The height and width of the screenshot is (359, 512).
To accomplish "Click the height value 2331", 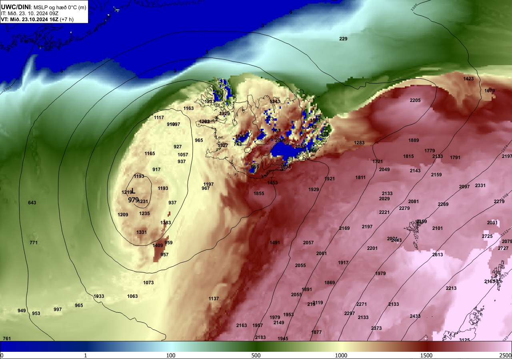I will (x=480, y=185).
